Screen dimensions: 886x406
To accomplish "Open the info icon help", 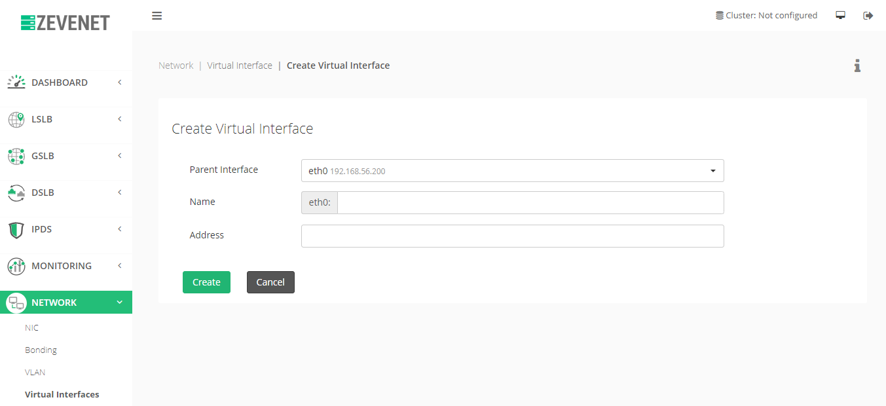I will click(x=857, y=65).
